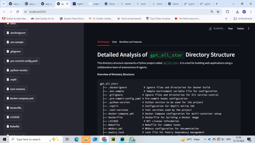The width and height of the screenshot is (255, 143).
Task: Open the docker-compose.yml file button
Action: 20,98
